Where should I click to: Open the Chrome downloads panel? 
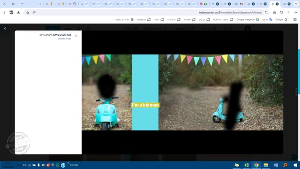[x=18, y=13]
